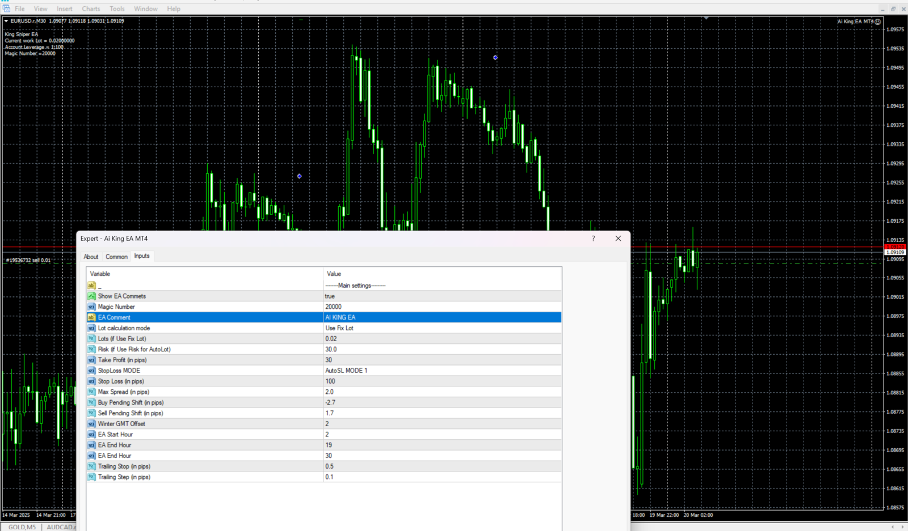
Task: Click the icon beside Buy Pending Shift
Action: (x=91, y=402)
